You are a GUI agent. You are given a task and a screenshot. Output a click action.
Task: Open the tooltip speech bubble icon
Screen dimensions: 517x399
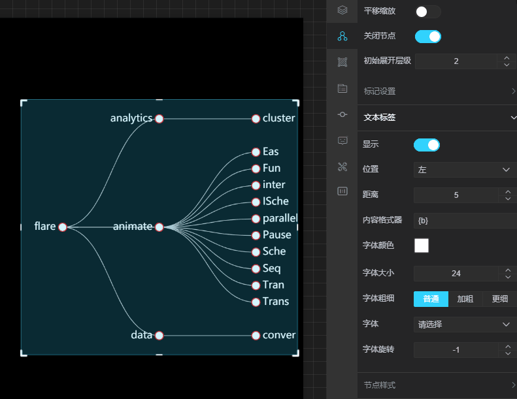coord(342,140)
